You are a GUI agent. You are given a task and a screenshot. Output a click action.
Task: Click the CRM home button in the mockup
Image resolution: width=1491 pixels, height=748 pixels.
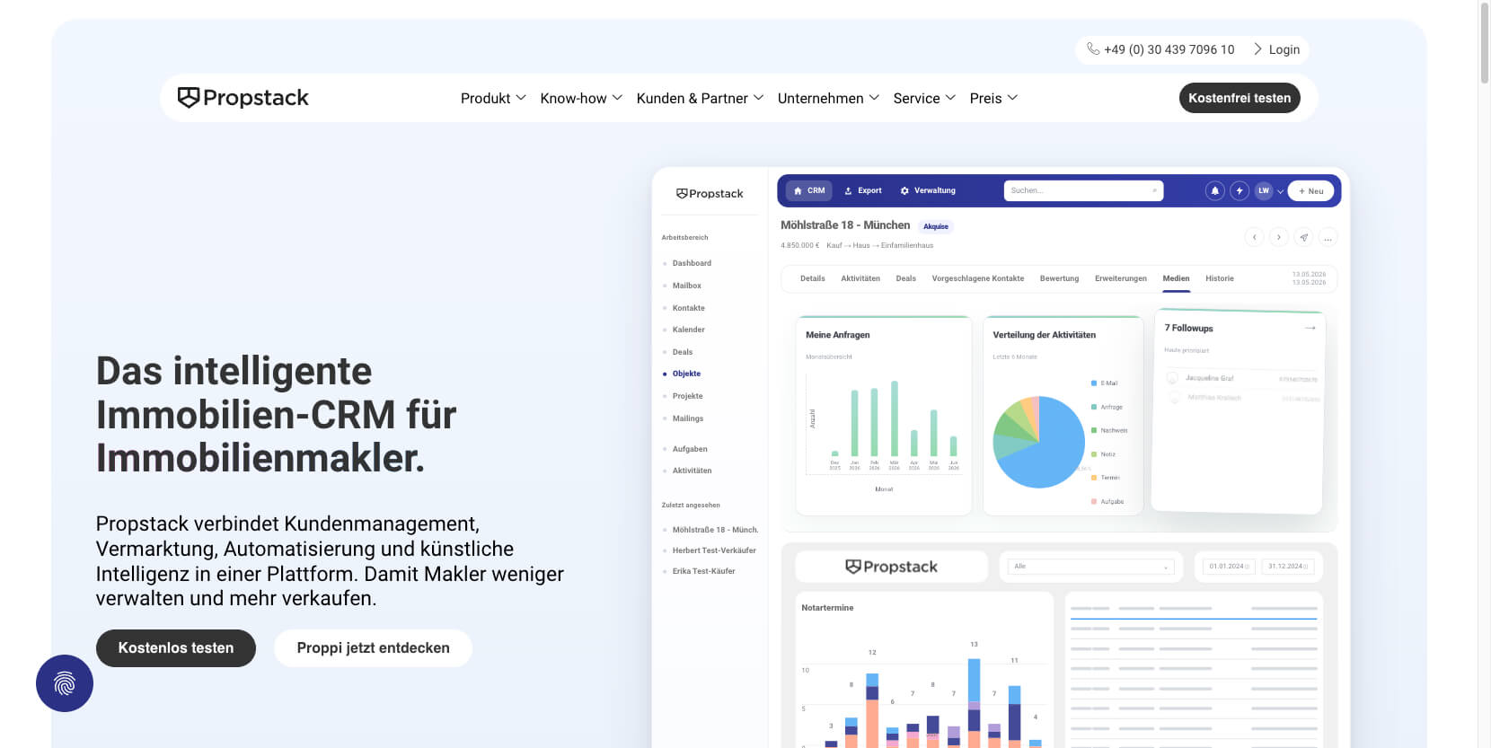tap(809, 190)
